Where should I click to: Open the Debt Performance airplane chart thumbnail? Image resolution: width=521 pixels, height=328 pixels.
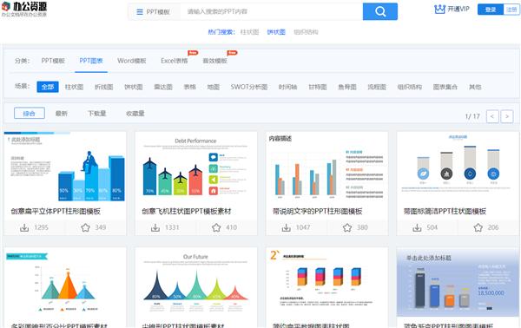(x=195, y=167)
